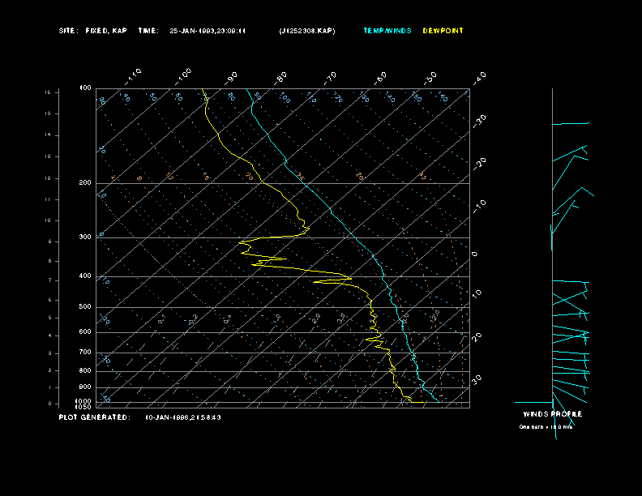642x496 pixels.
Task: Click the cyan TEMP/WINDS legend label
Action: coord(387,31)
